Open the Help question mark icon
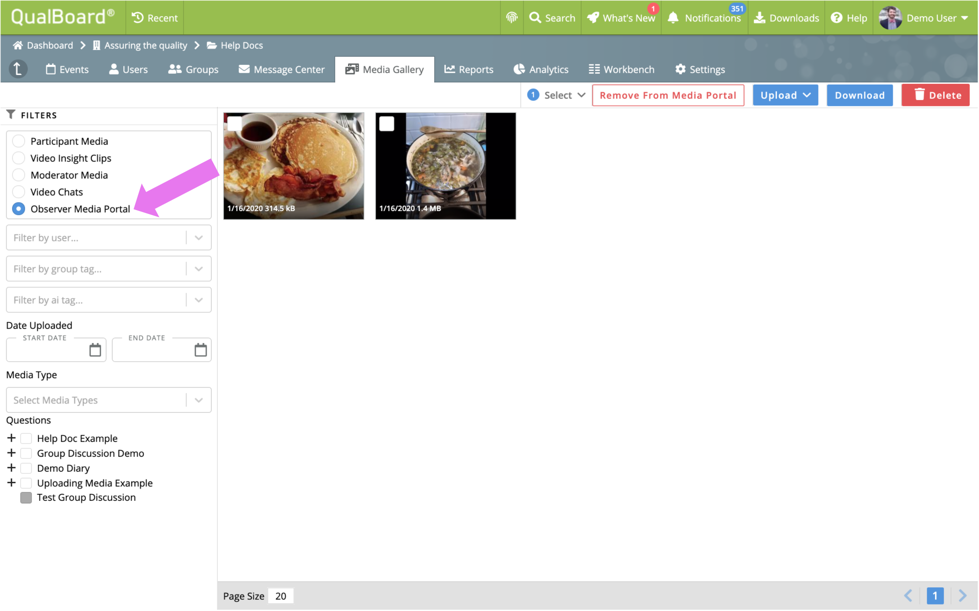Image resolution: width=979 pixels, height=611 pixels. click(x=836, y=18)
